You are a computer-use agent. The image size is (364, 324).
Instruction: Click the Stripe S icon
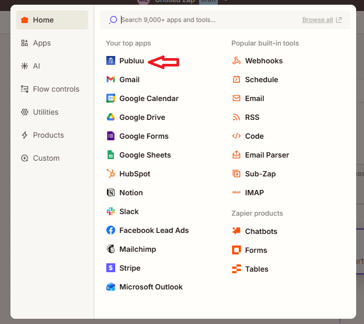point(111,268)
